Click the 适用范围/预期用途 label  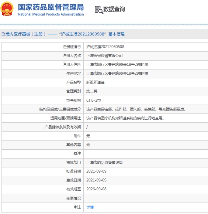(66, 118)
